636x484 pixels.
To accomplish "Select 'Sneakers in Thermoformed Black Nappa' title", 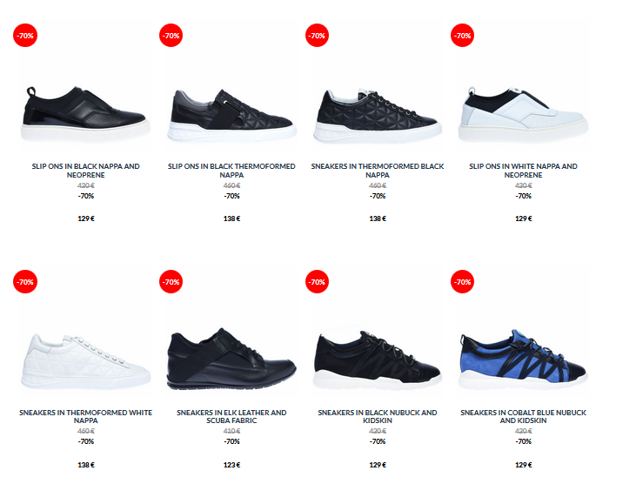I will pos(378,171).
